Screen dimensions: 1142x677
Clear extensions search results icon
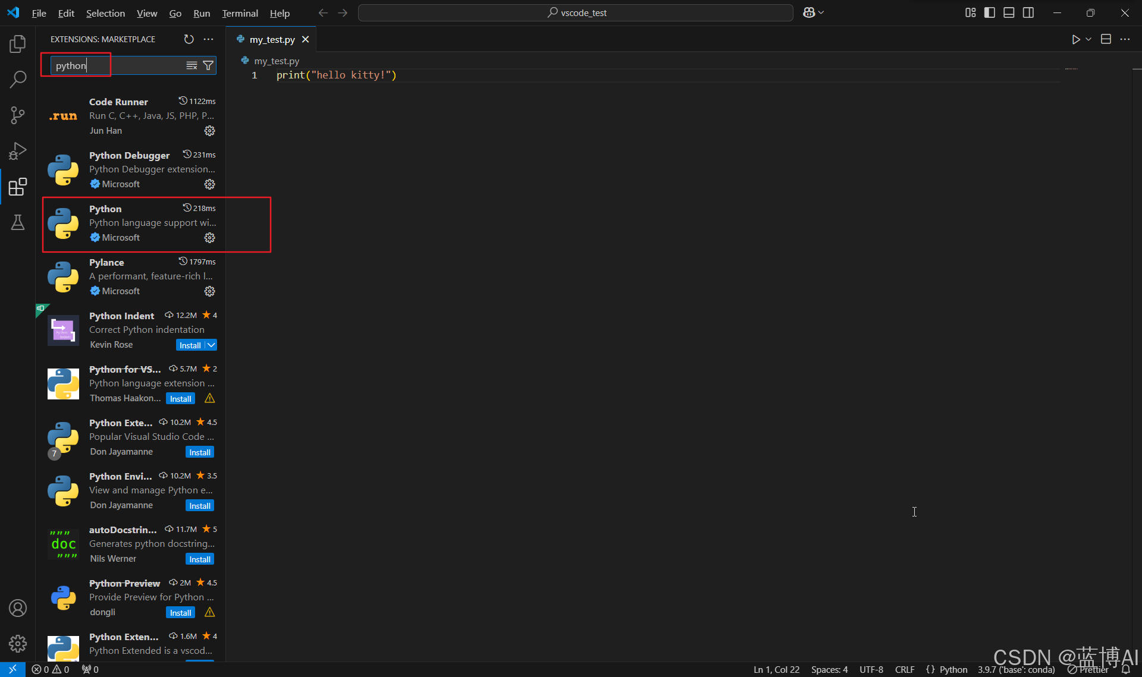click(192, 65)
